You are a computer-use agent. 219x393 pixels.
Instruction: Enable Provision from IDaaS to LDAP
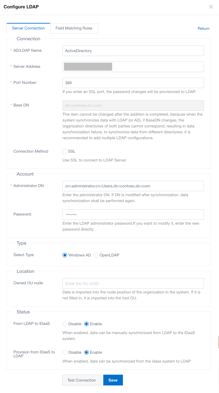(x=86, y=352)
